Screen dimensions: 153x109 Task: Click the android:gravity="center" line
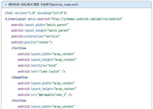(x=32, y=42)
